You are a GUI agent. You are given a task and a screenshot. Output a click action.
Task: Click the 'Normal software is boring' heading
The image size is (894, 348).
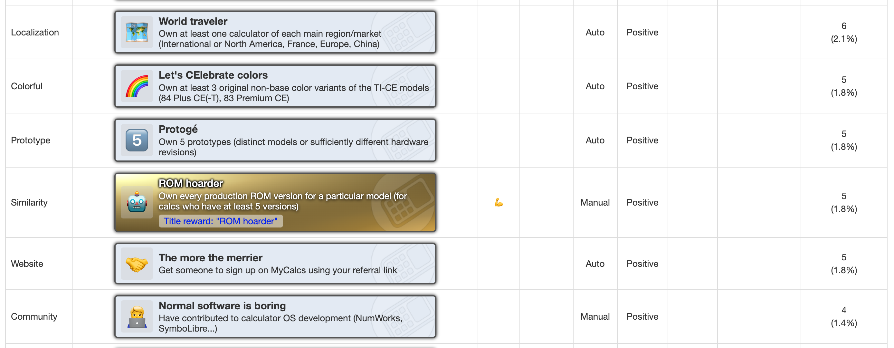coord(222,306)
